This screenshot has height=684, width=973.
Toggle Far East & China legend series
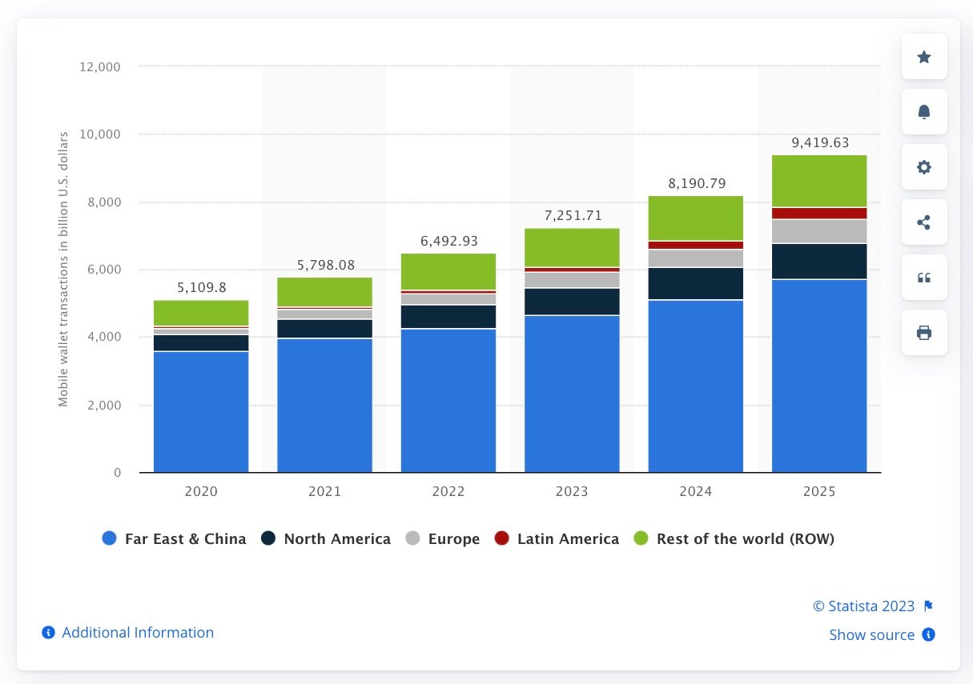[x=175, y=539]
